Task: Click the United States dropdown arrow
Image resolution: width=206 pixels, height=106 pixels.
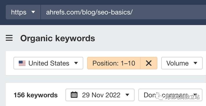Action: coord(76,63)
